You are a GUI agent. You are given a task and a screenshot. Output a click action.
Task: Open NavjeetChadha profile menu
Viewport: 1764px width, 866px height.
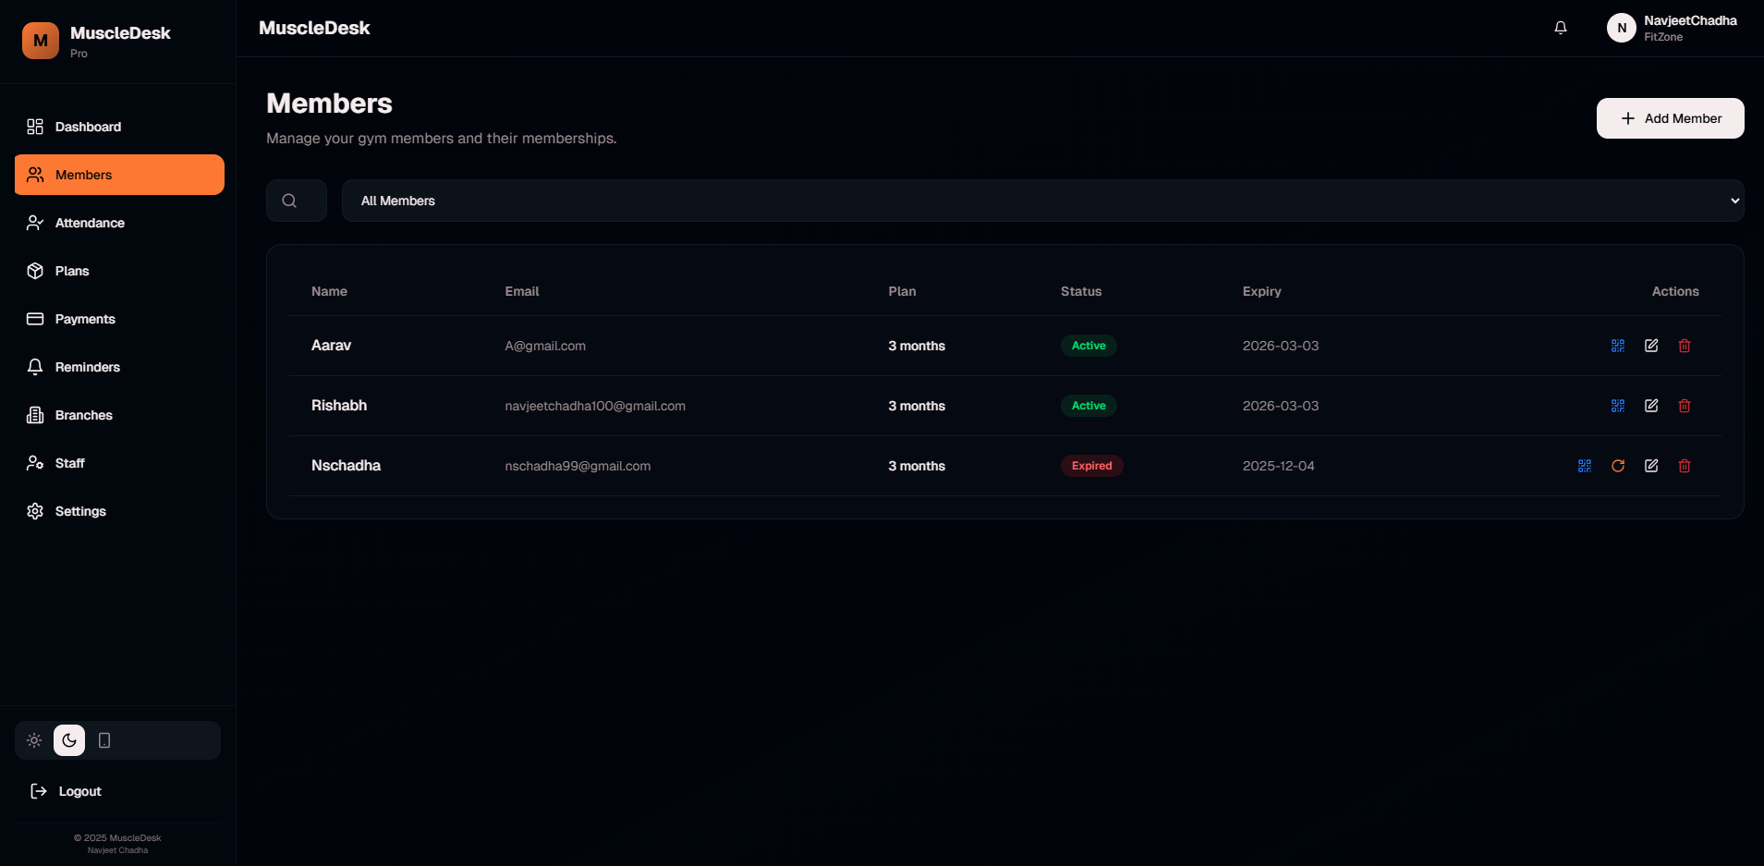pos(1672,28)
